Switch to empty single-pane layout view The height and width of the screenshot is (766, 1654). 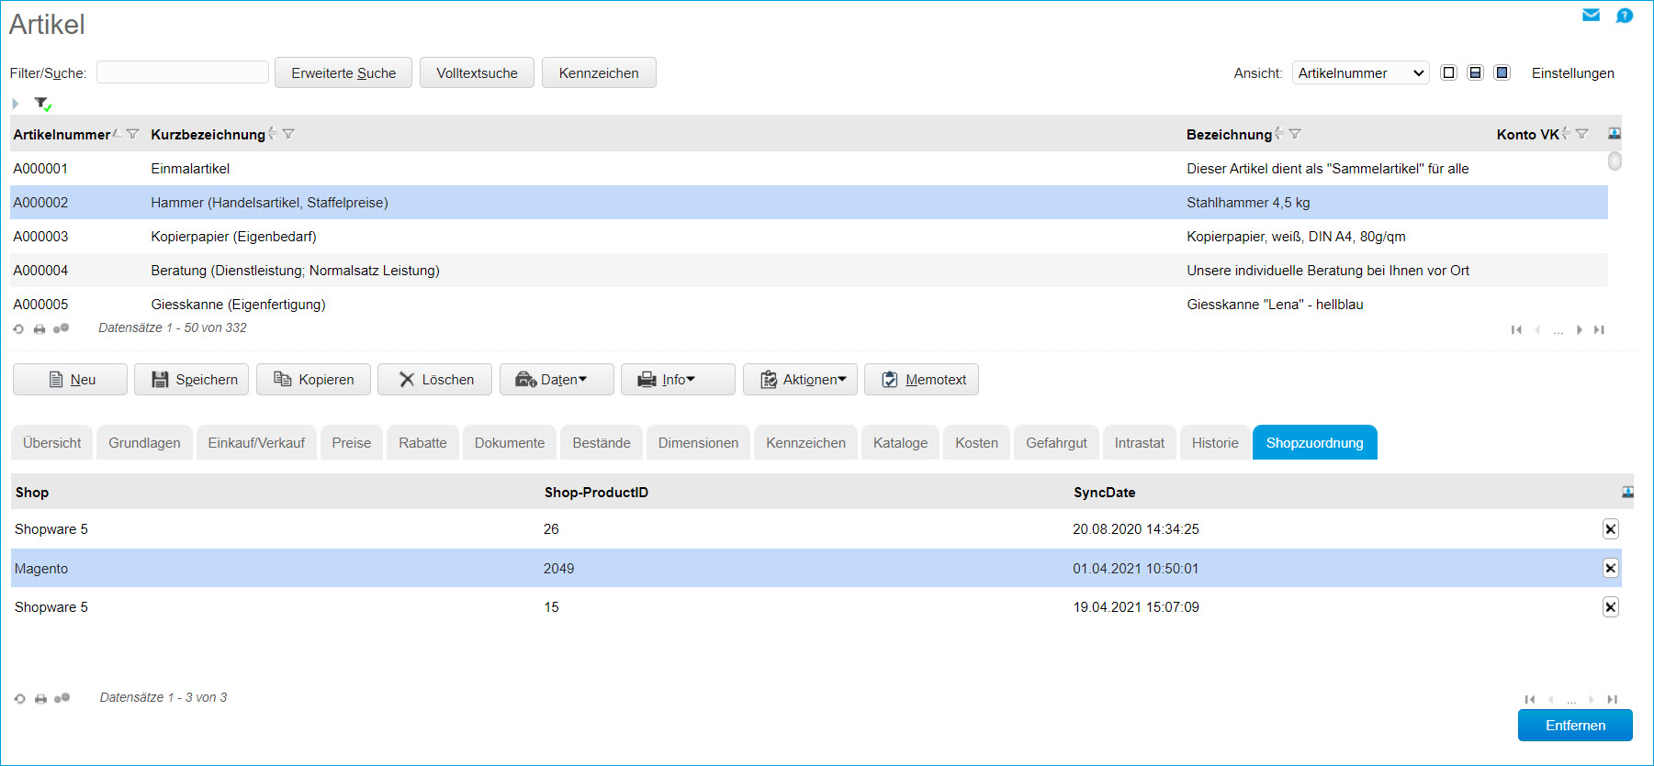(x=1448, y=72)
